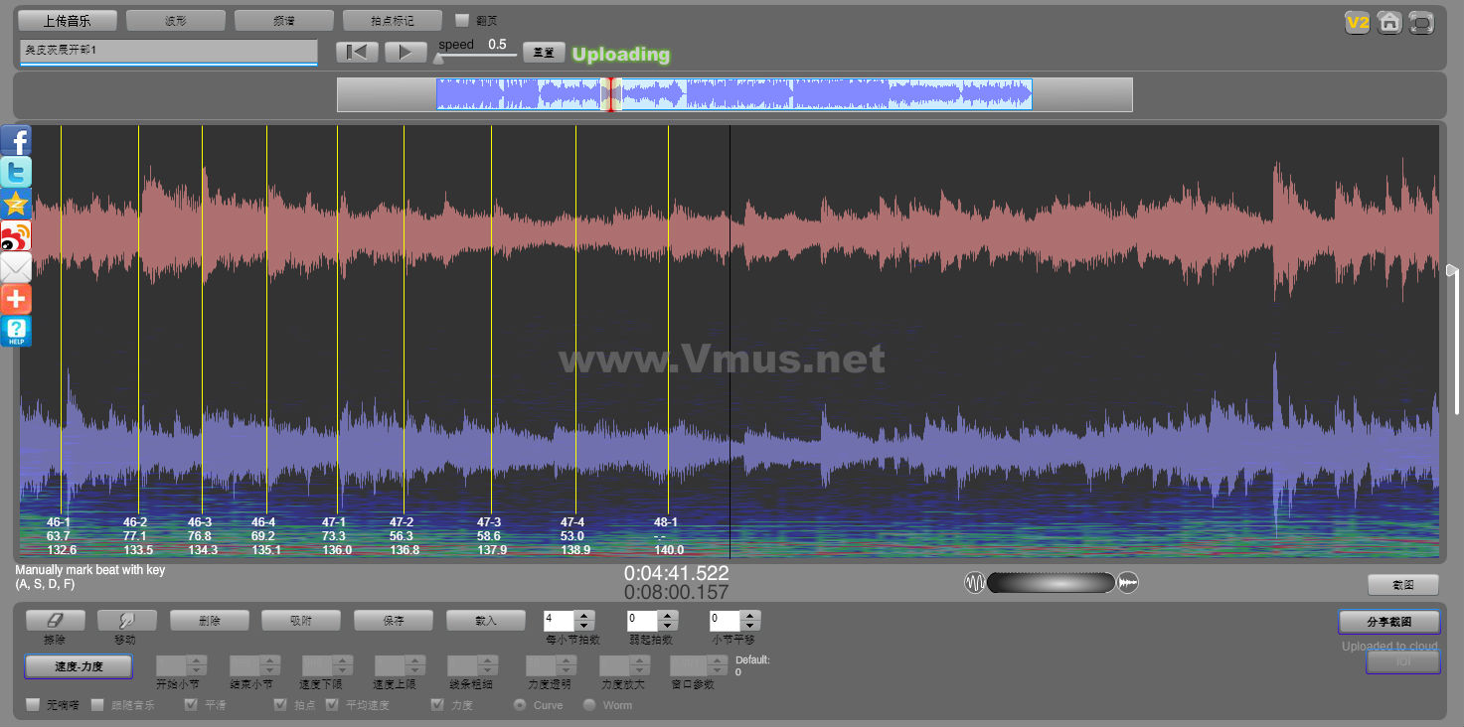
Task: Select beat marker 47-1
Action: click(337, 318)
